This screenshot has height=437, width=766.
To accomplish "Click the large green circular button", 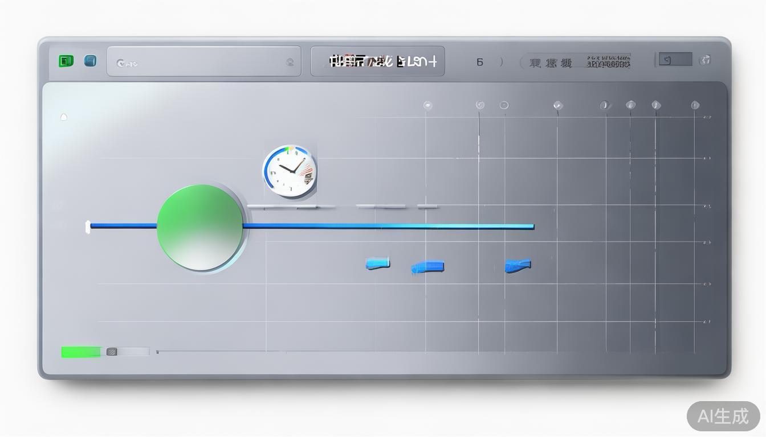I will pyautogui.click(x=200, y=227).
